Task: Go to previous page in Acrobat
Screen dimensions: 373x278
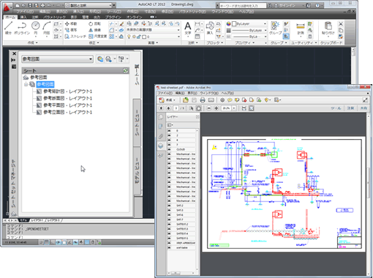Action: (x=161, y=108)
